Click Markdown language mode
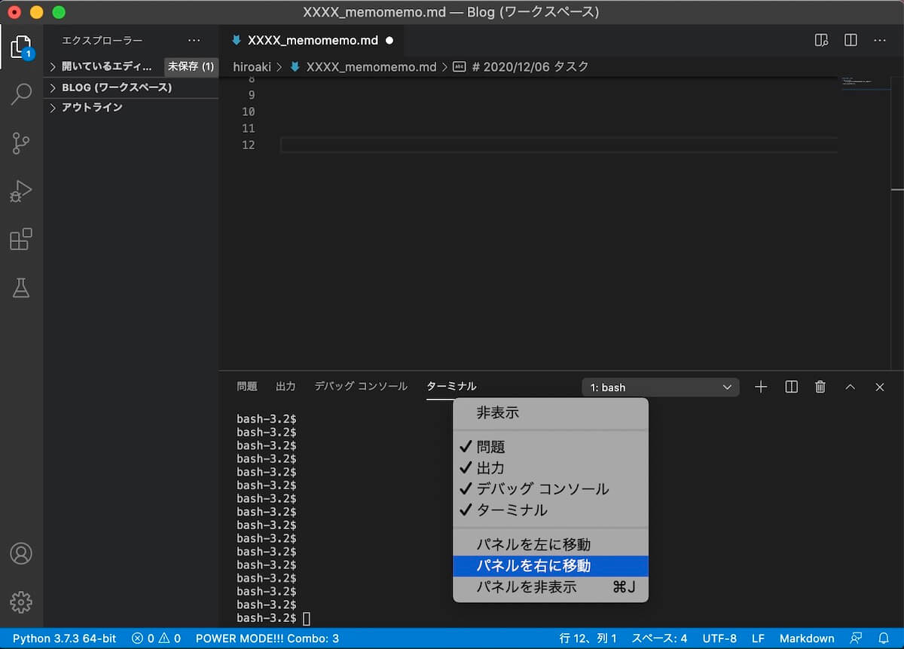The height and width of the screenshot is (649, 904). pyautogui.click(x=807, y=638)
